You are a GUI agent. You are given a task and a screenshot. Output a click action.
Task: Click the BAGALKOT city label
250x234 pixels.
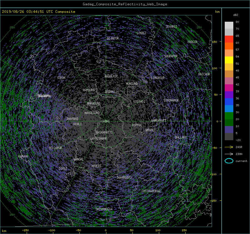(111, 76)
